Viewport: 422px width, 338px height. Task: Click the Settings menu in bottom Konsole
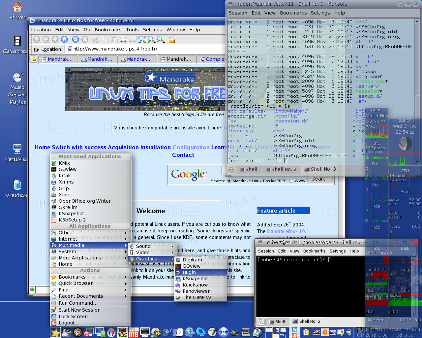tap(338, 251)
